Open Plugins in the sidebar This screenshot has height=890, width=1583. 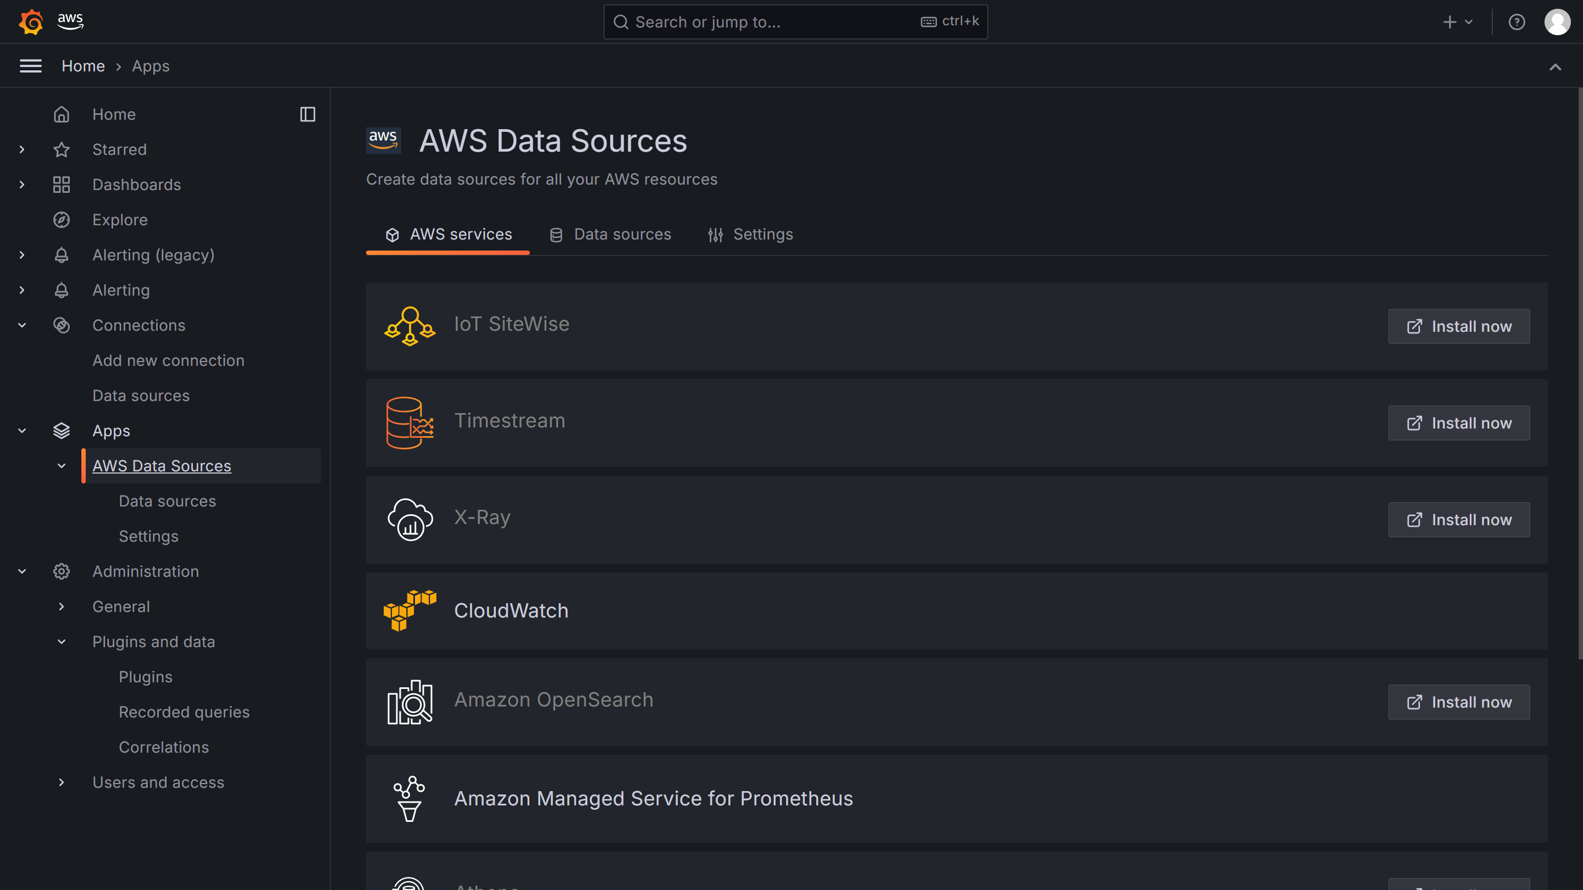(145, 677)
